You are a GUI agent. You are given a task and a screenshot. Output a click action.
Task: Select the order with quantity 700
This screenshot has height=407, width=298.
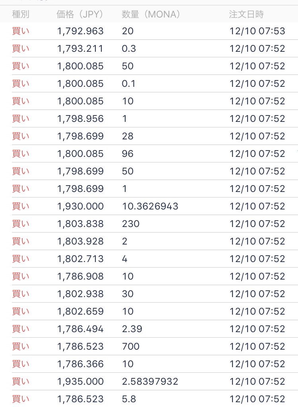155,346
